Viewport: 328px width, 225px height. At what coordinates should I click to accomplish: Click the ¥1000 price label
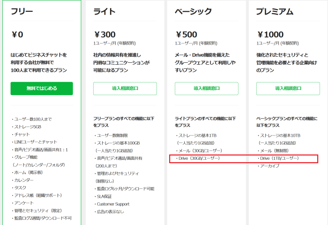point(270,35)
